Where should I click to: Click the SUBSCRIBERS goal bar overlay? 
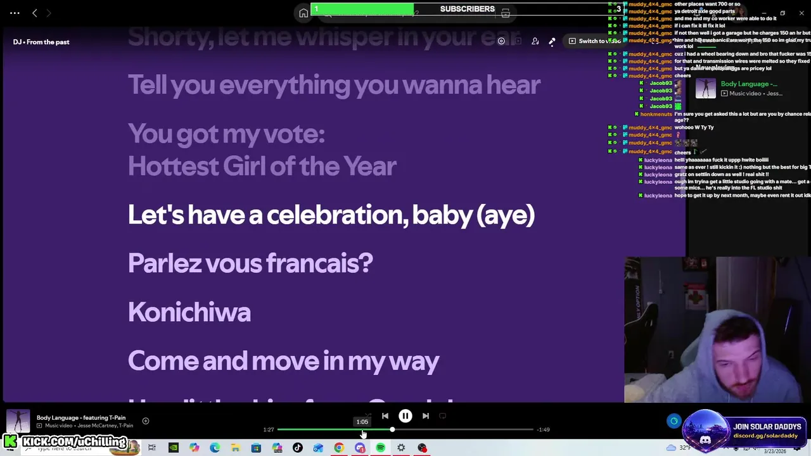467,9
